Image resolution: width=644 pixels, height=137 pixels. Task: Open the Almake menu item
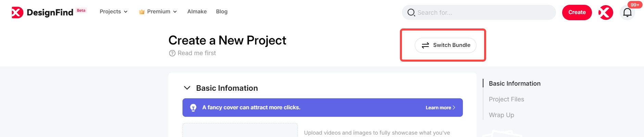coord(197,12)
